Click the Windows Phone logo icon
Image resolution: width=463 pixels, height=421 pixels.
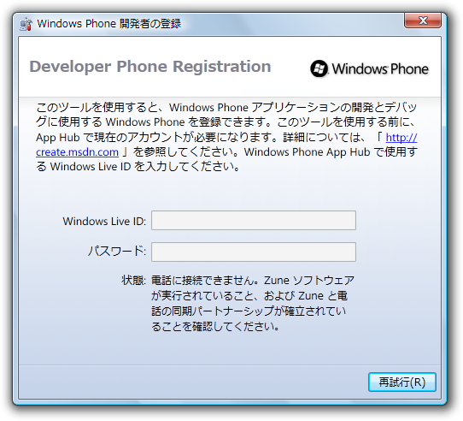(x=319, y=68)
